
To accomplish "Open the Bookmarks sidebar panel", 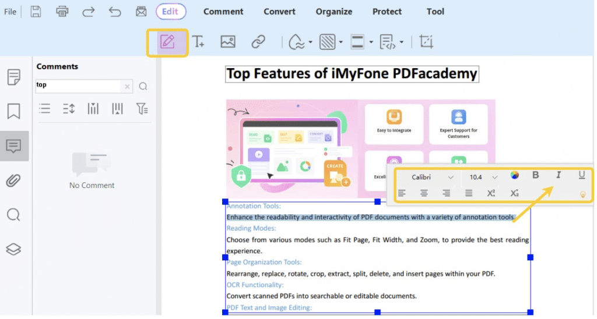I will pyautogui.click(x=14, y=111).
